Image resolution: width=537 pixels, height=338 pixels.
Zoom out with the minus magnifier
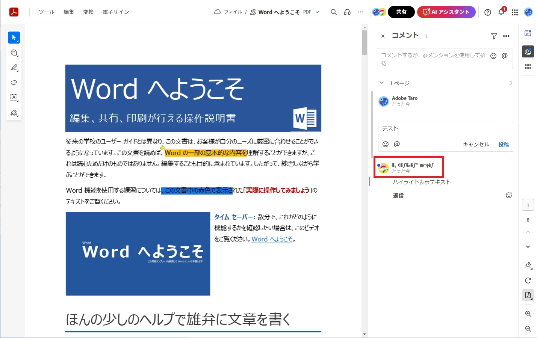[528, 329]
